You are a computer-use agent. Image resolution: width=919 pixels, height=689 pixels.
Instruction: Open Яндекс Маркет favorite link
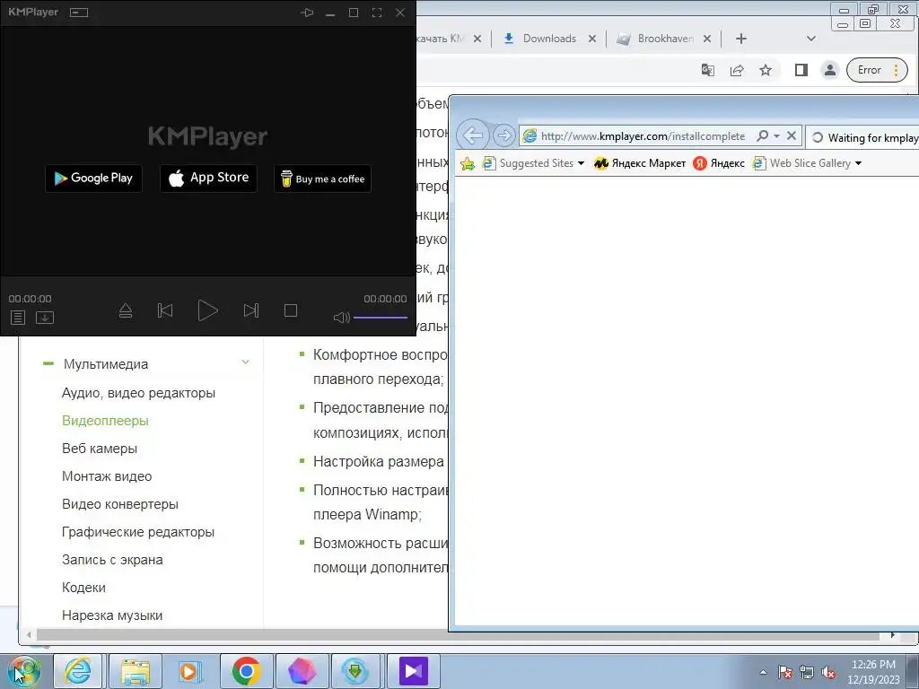click(639, 163)
